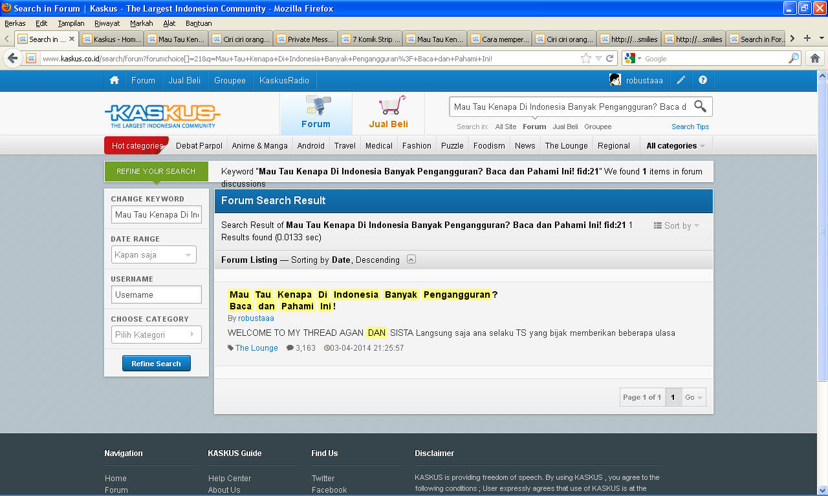Image resolution: width=828 pixels, height=496 pixels.
Task: Click KaskusRadio in the top bar
Action: click(284, 81)
